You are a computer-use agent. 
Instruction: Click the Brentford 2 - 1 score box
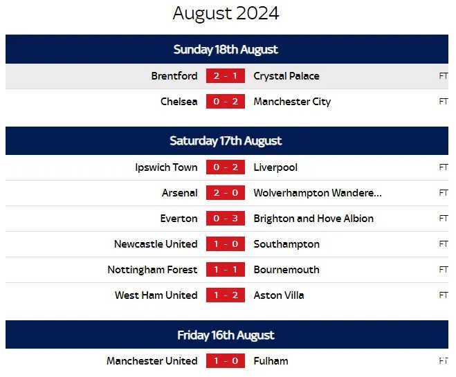226,76
